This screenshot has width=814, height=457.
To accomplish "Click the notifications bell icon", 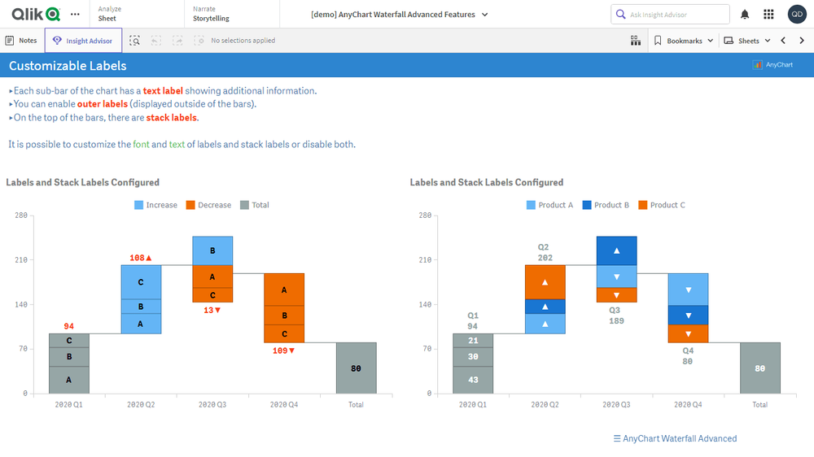I will [x=745, y=14].
